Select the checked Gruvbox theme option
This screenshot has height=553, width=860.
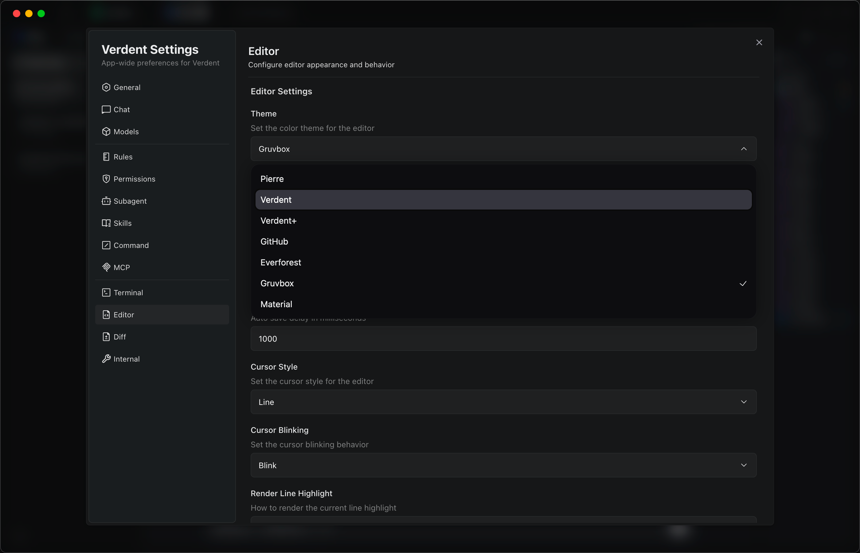[x=277, y=283]
